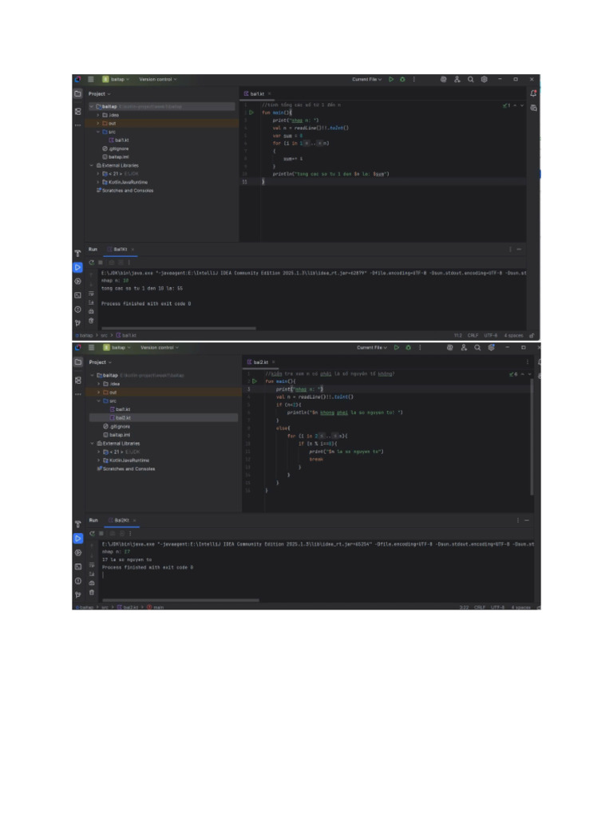Click the gutter run arrow beside main in bai1.kt
Viewport: 613px width, 817px height.
tap(251, 112)
